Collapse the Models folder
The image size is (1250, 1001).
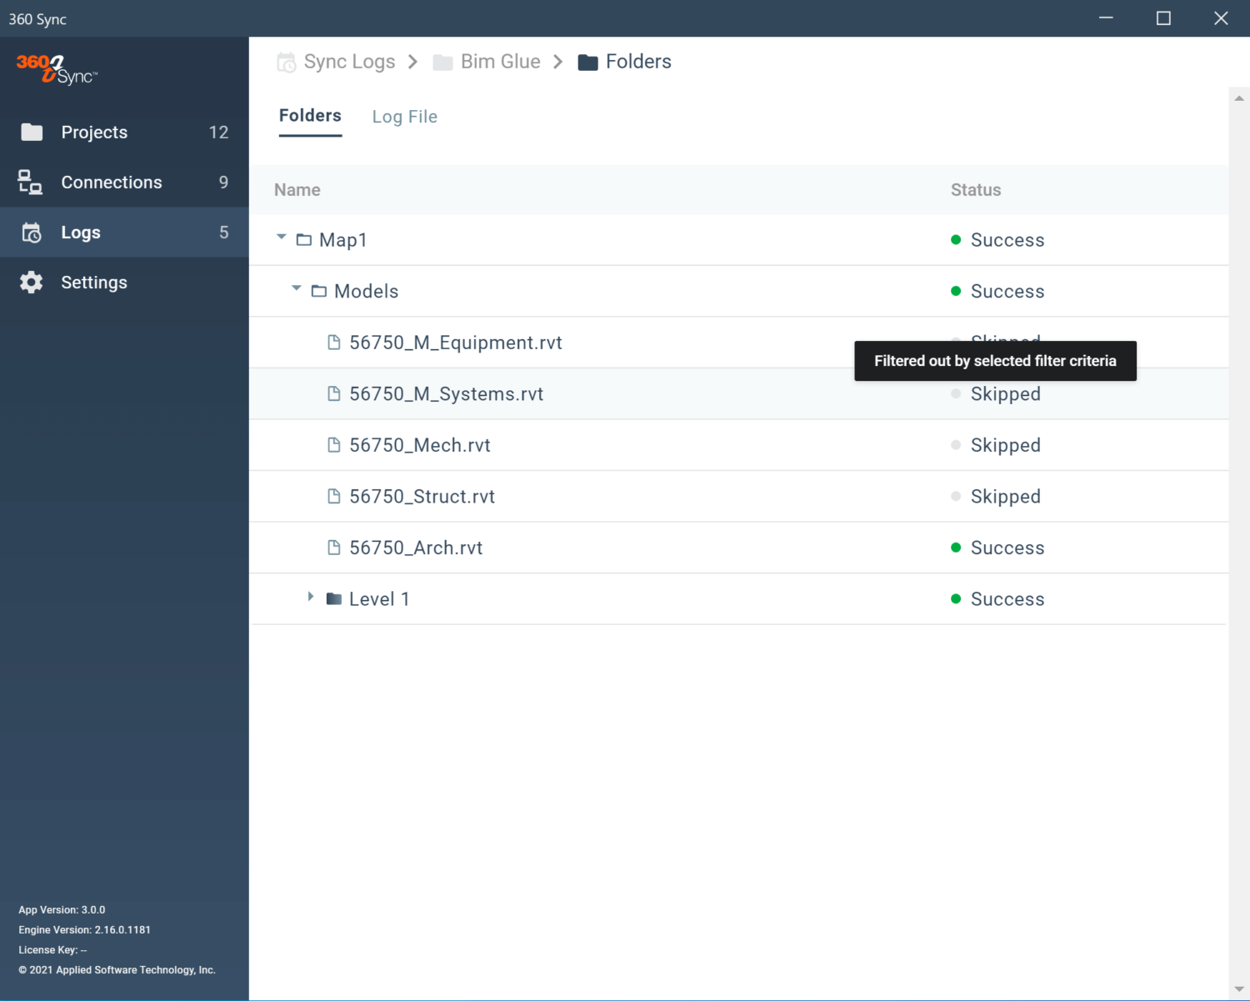click(297, 288)
